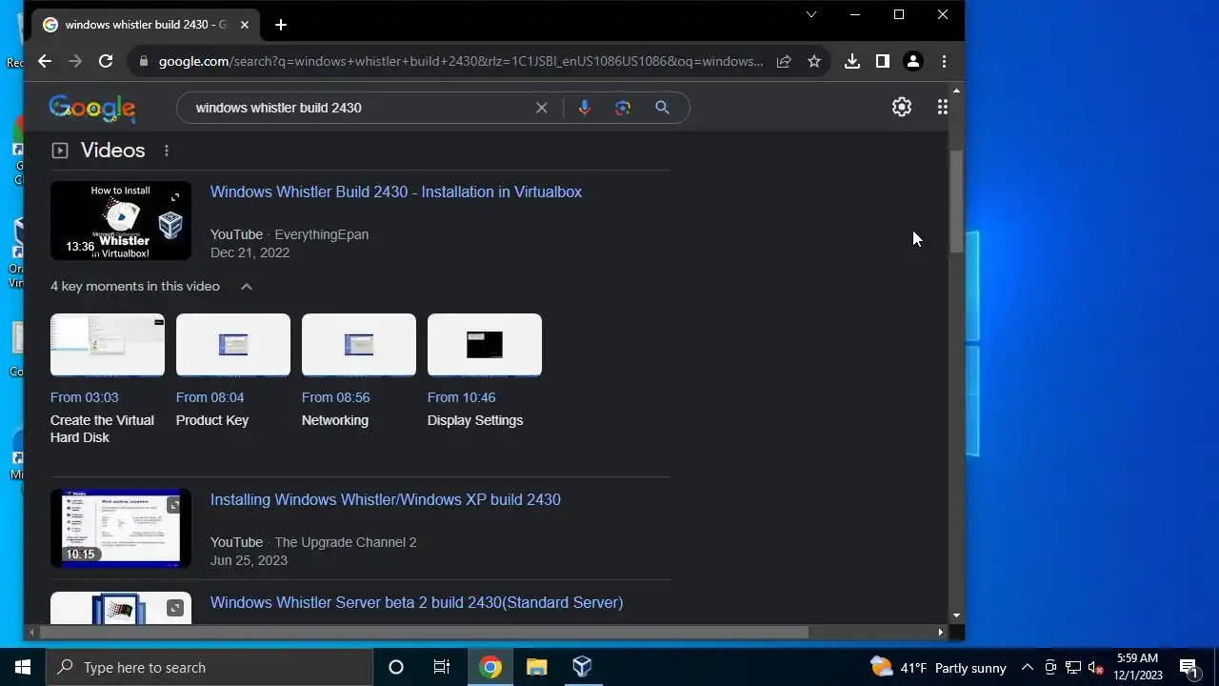Screen dimensions: 1219x686
Task: Click the share page icon in address bar
Action: 784,61
